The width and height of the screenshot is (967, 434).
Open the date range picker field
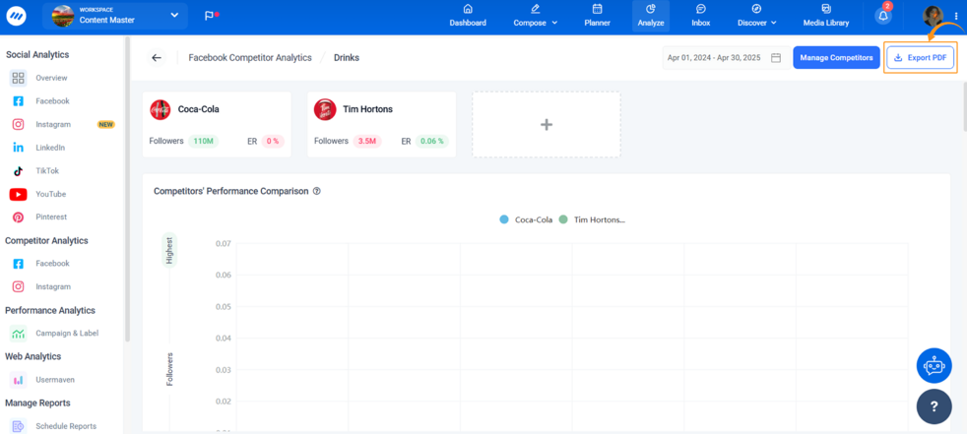tap(725, 57)
